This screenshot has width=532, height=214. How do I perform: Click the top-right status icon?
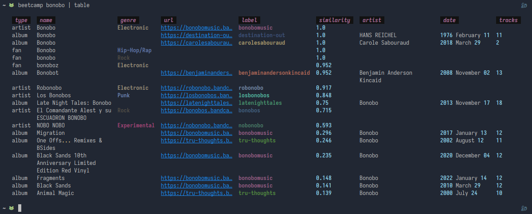click(x=524, y=5)
